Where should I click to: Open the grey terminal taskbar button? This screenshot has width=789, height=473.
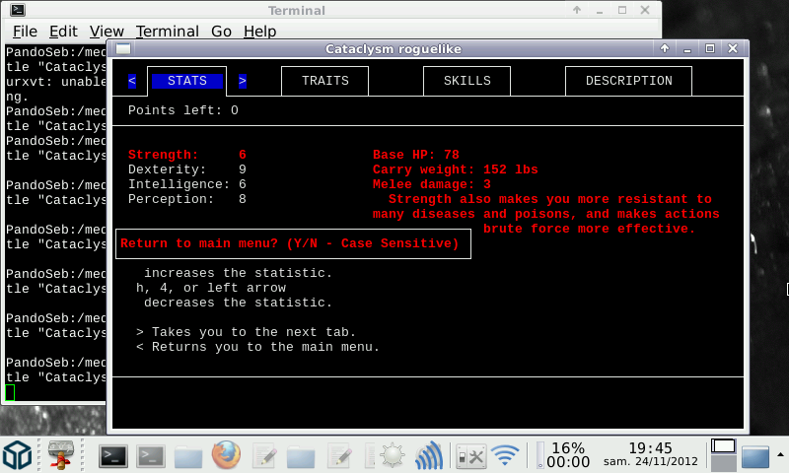(151, 456)
